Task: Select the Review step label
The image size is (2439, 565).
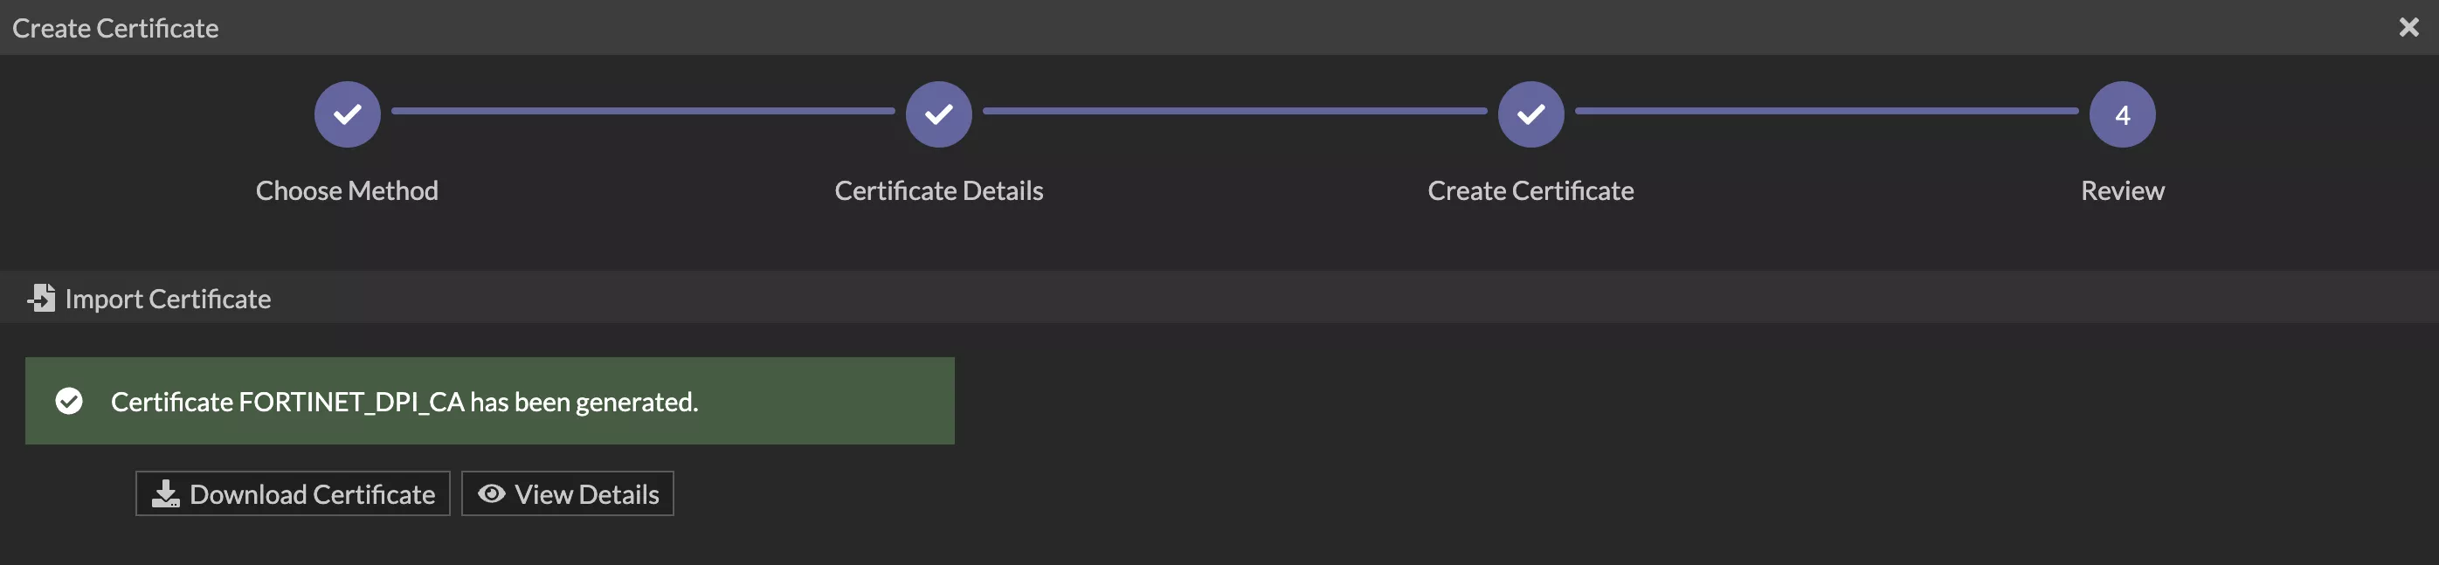Action: coord(2122,191)
